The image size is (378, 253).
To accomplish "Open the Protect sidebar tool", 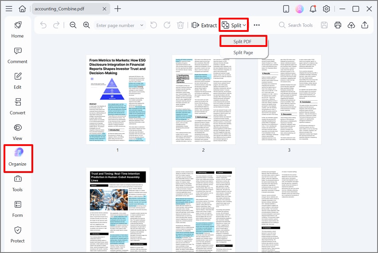I will (17, 235).
